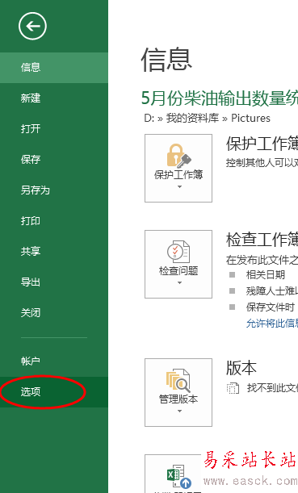Click the file path D: » 我的资料库 » Pictures

click(x=207, y=119)
